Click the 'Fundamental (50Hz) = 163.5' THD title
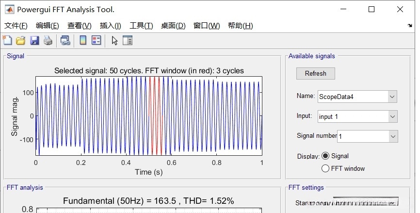The height and width of the screenshot is (213, 420). coord(148,201)
